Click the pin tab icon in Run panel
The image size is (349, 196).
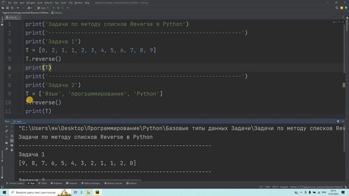point(7,149)
